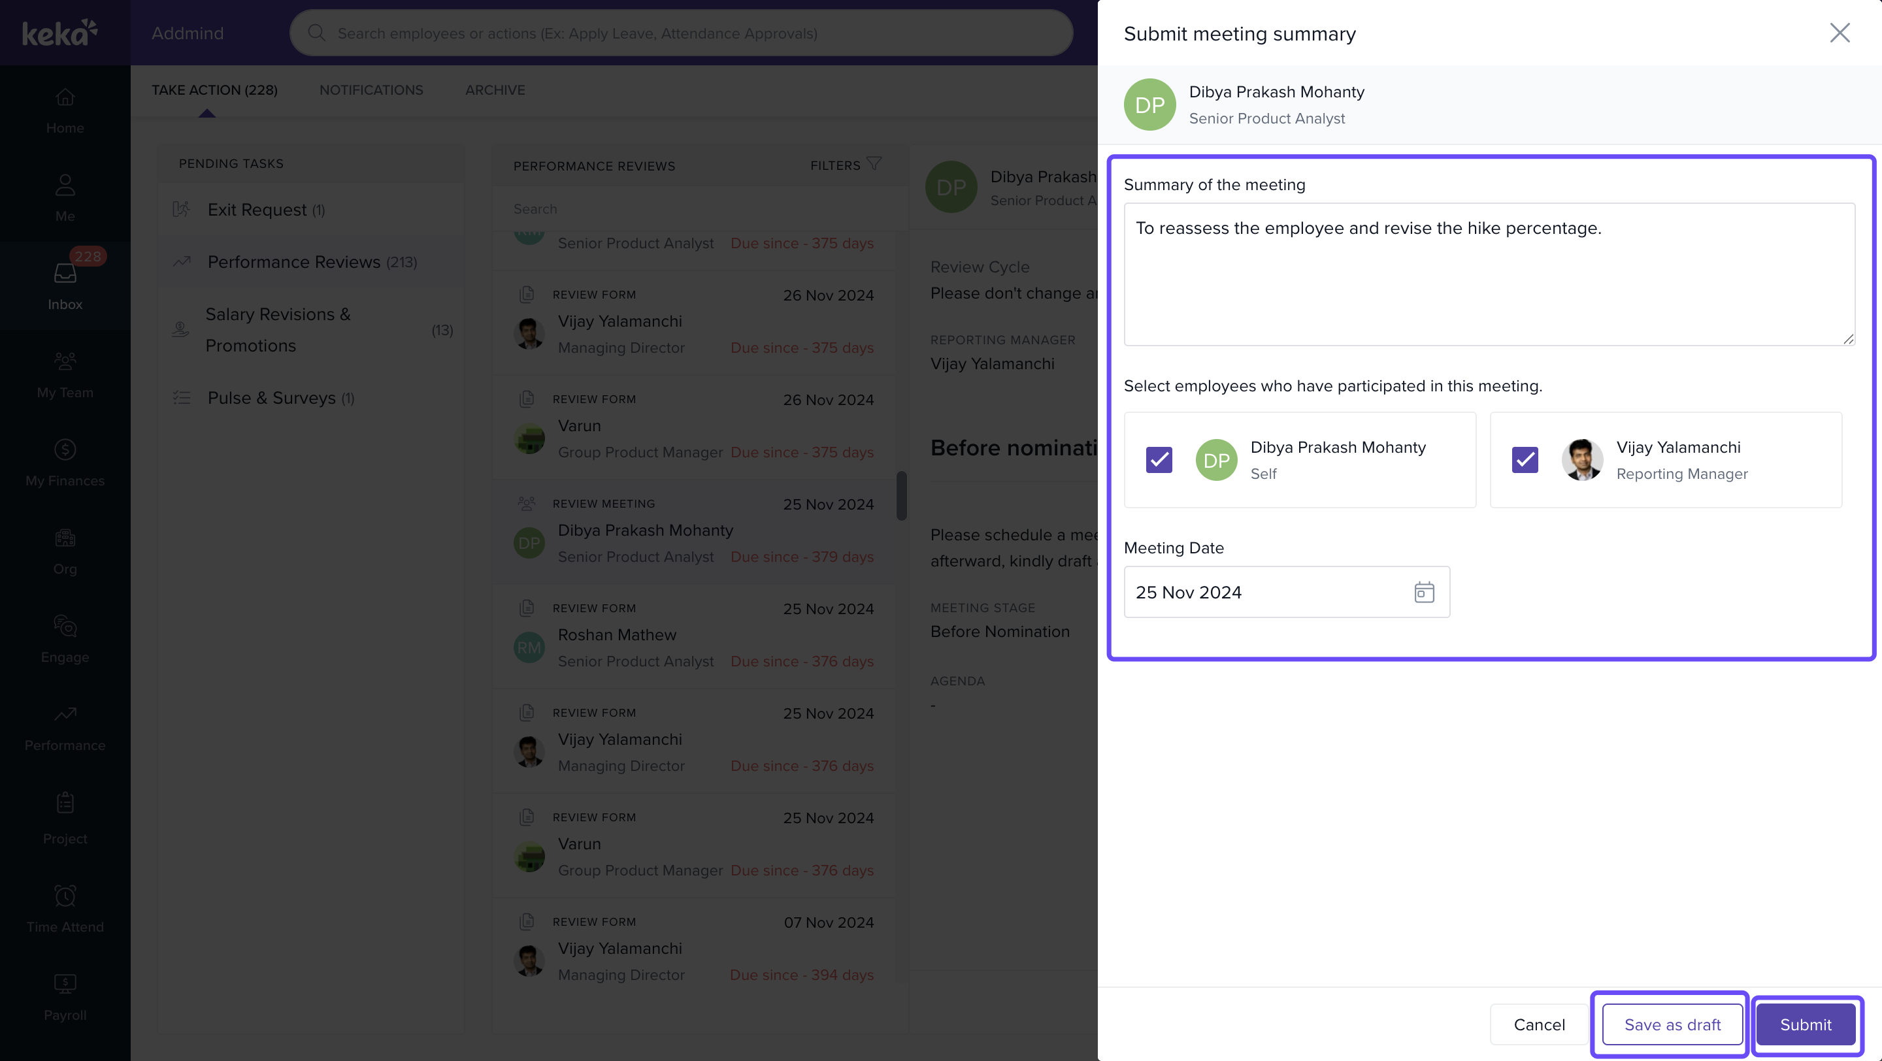
Task: Click the Summary of the meeting textbox
Action: (x=1488, y=274)
